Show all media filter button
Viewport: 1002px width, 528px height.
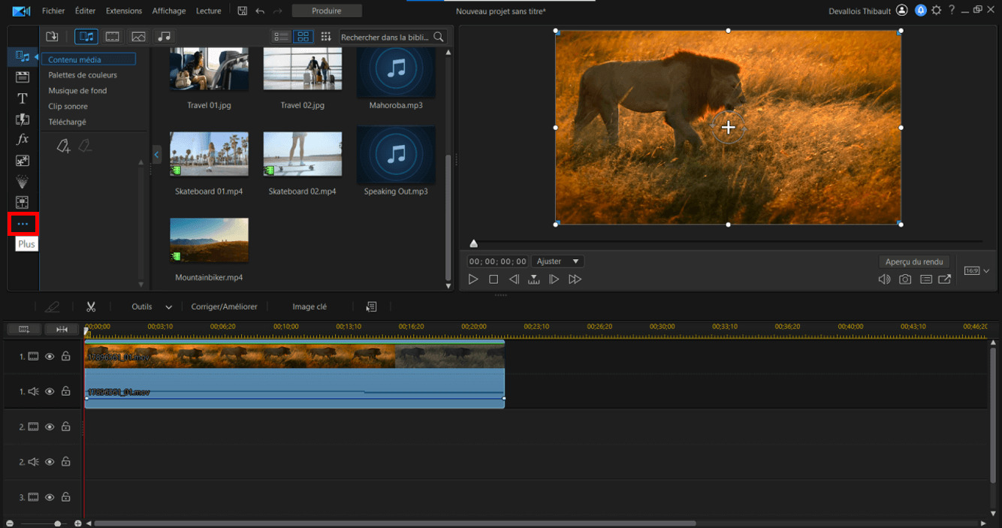86,36
